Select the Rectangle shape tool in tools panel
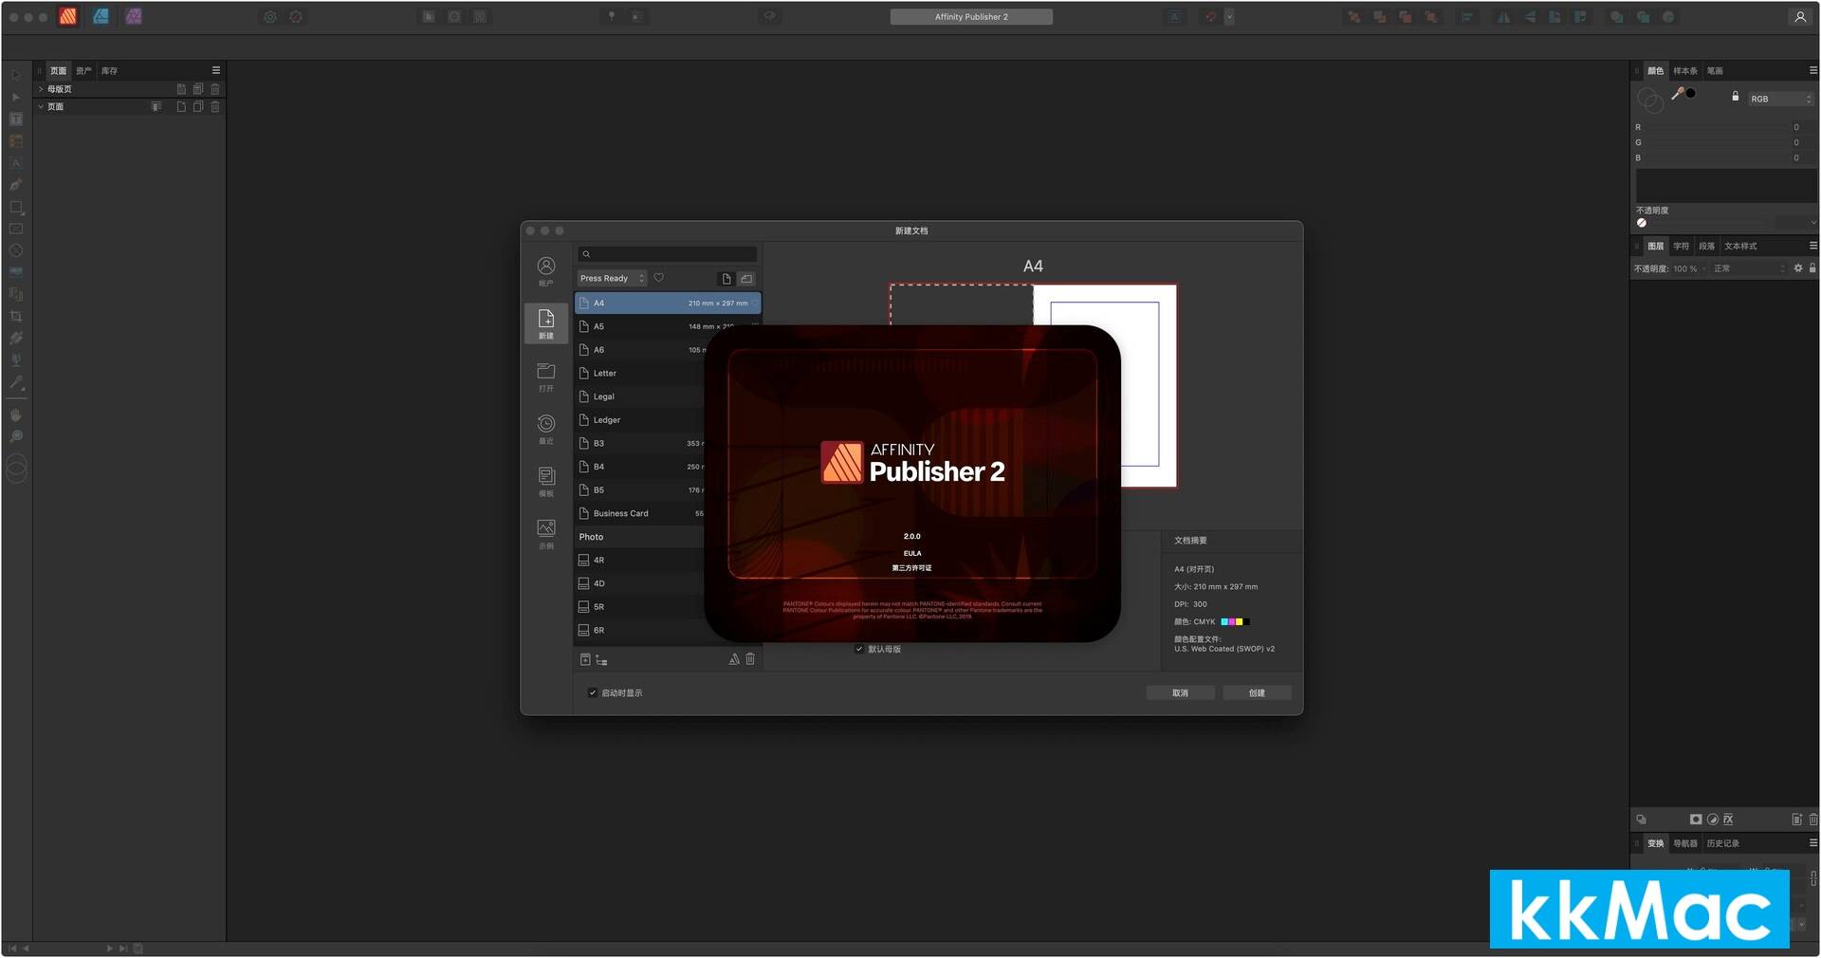The height and width of the screenshot is (958, 1821). click(x=16, y=207)
